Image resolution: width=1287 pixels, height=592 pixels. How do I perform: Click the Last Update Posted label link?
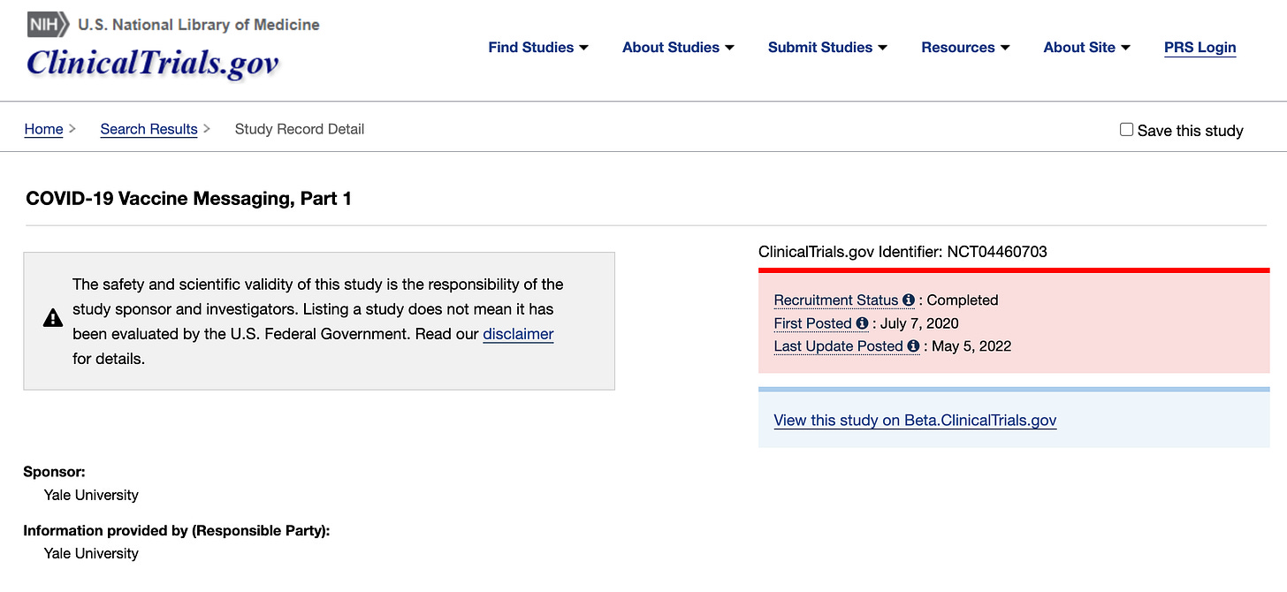[x=838, y=346]
